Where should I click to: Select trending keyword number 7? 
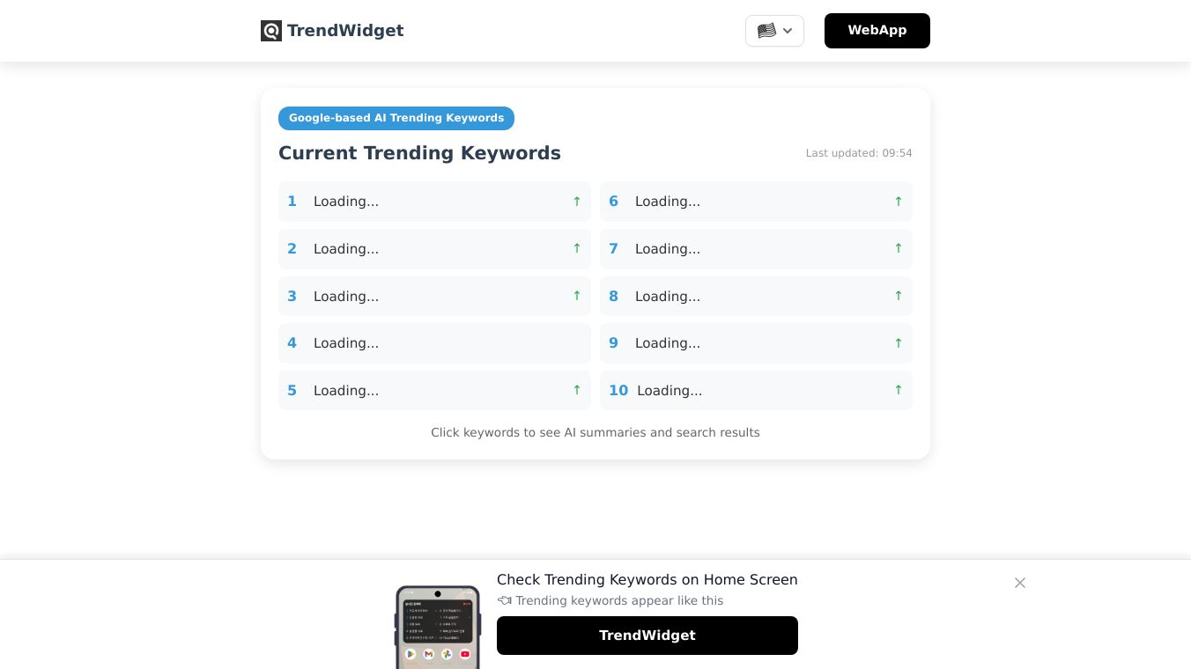click(756, 249)
